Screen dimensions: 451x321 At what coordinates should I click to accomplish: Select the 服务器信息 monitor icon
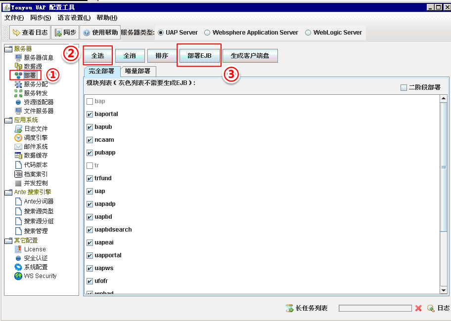(18, 58)
